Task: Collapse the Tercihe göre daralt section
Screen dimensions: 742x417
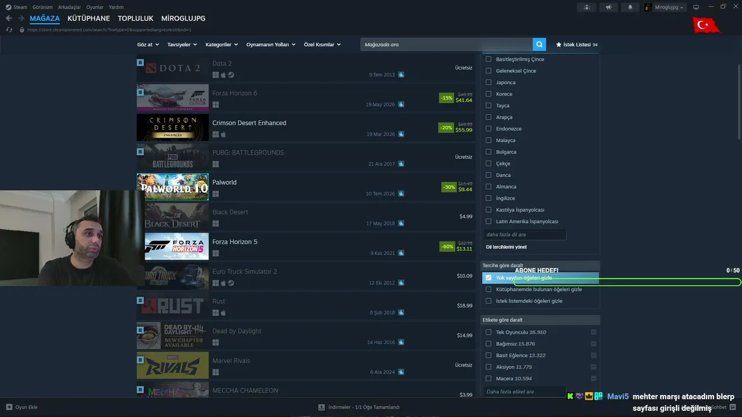Action: tap(540, 266)
